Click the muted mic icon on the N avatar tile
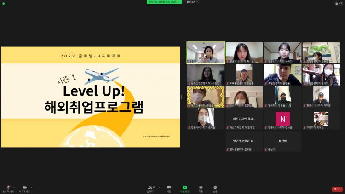This screenshot has width=345, height=194. click(266, 127)
